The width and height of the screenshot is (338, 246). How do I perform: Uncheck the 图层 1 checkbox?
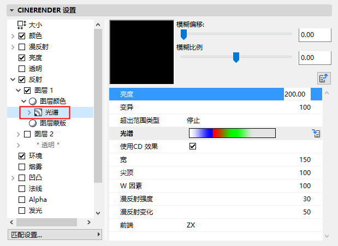(27, 91)
